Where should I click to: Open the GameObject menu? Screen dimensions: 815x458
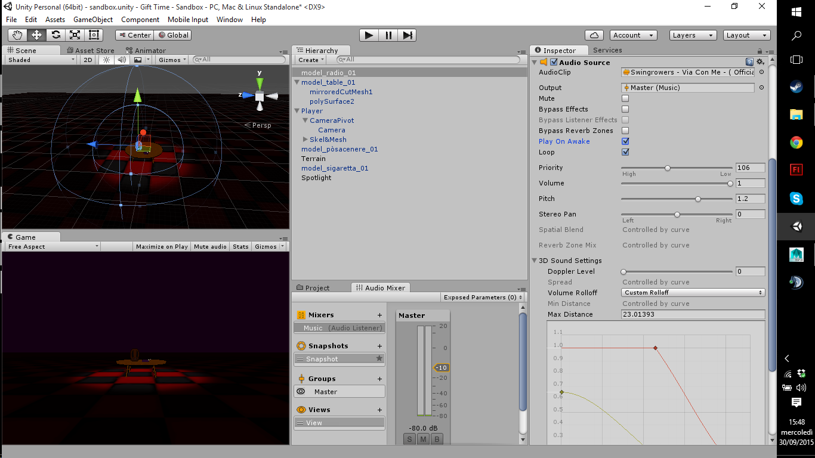(92, 20)
